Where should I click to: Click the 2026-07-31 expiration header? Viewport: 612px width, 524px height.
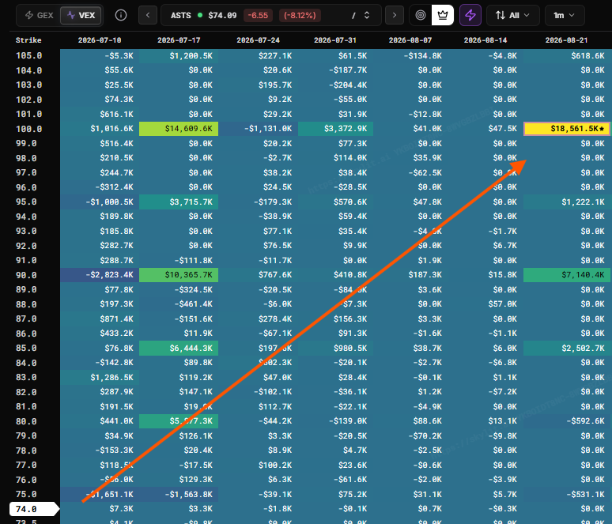tap(335, 40)
